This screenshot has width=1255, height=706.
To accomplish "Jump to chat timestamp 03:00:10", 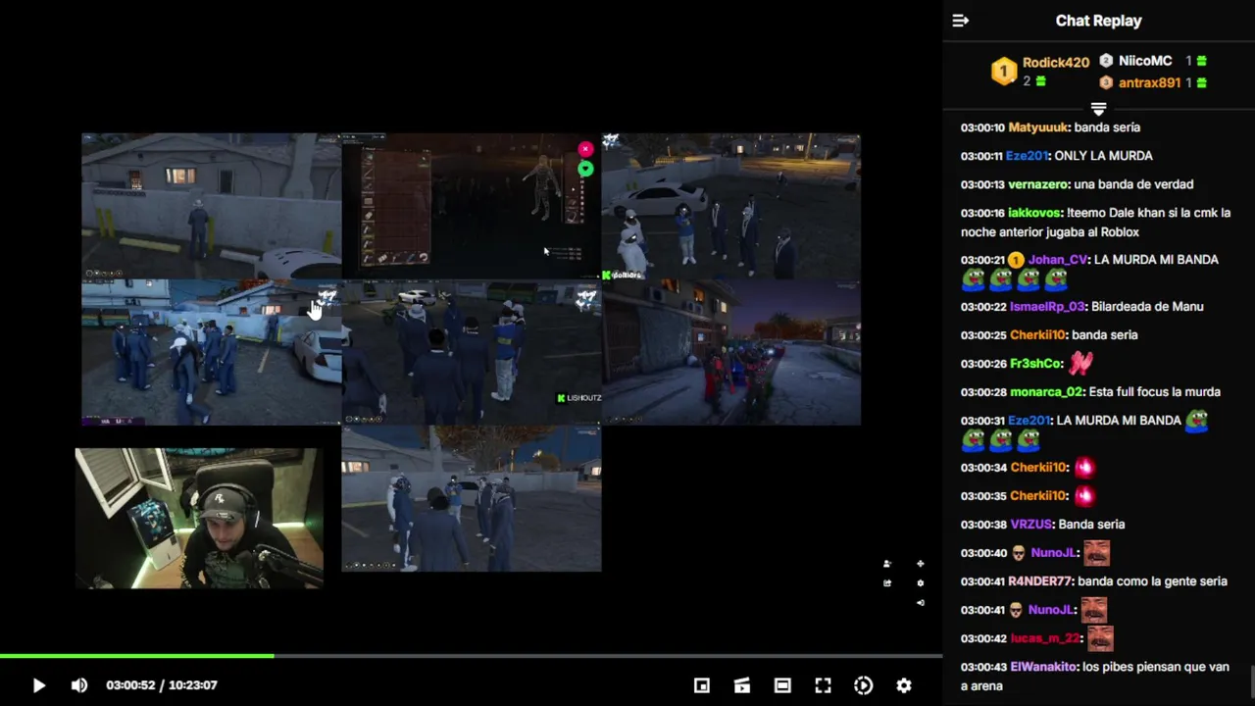I will coord(982,127).
